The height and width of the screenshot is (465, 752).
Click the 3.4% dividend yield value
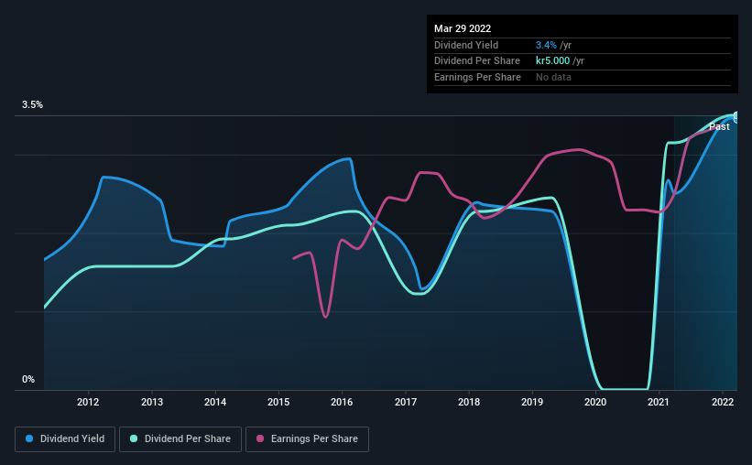(546, 45)
